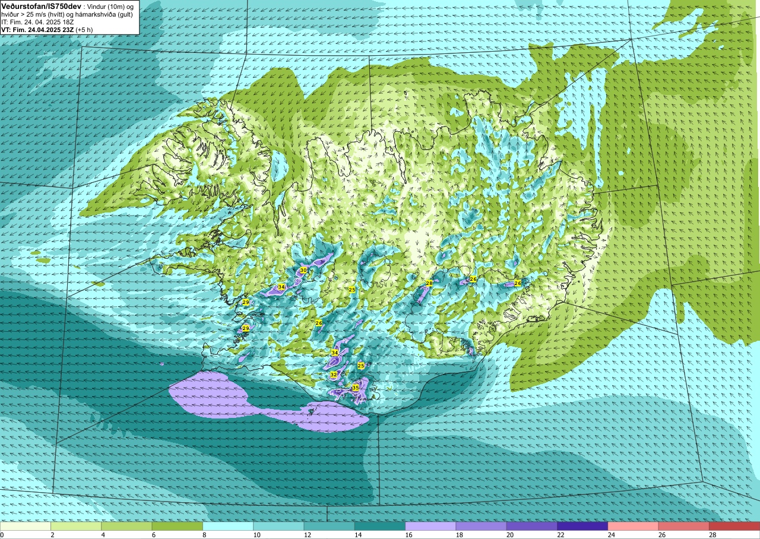This screenshot has height=539, width=760.
Task: Pick the 16–18 m/s lavender legend swatch
Action: (x=430, y=526)
